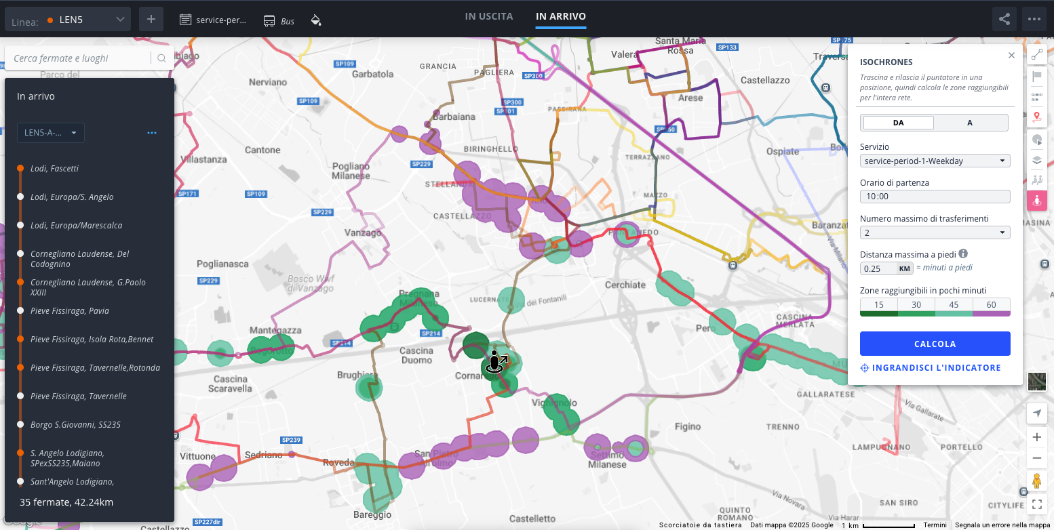The width and height of the screenshot is (1054, 530).
Task: Zoom in on the map
Action: tap(1036, 437)
